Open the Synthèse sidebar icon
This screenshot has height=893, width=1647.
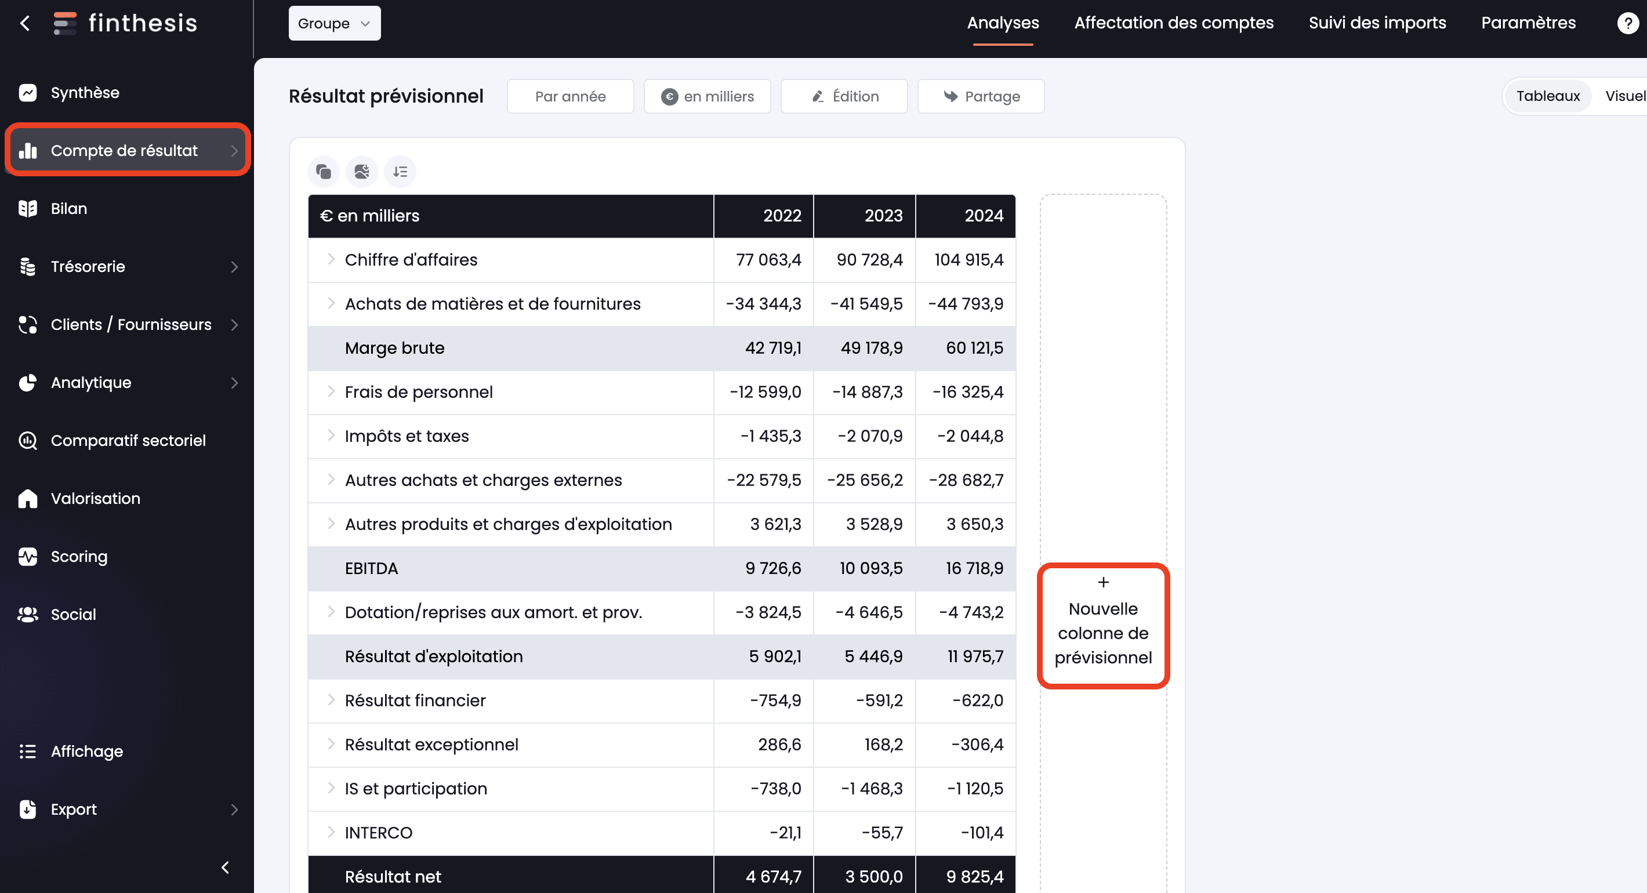click(x=27, y=93)
